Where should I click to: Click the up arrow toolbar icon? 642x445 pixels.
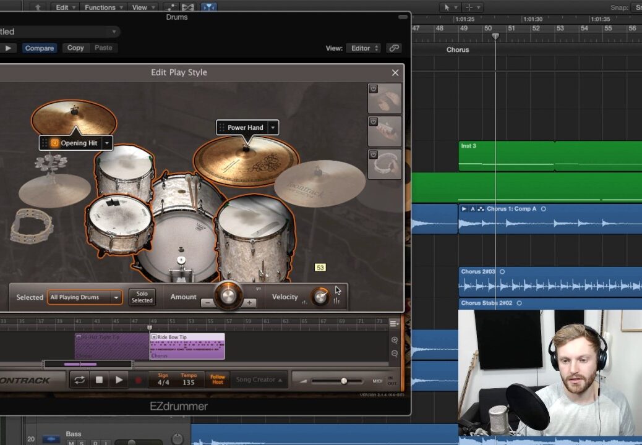click(38, 7)
